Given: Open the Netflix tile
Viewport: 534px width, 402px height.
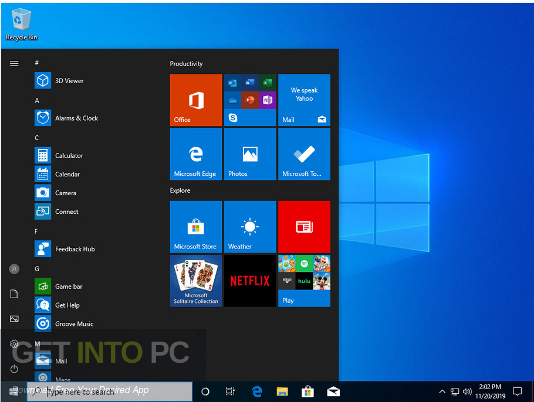Looking at the screenshot, I should (250, 281).
